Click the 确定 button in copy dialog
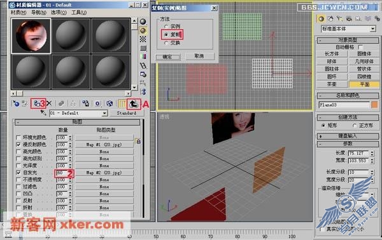382x240 pixels. click(168, 57)
